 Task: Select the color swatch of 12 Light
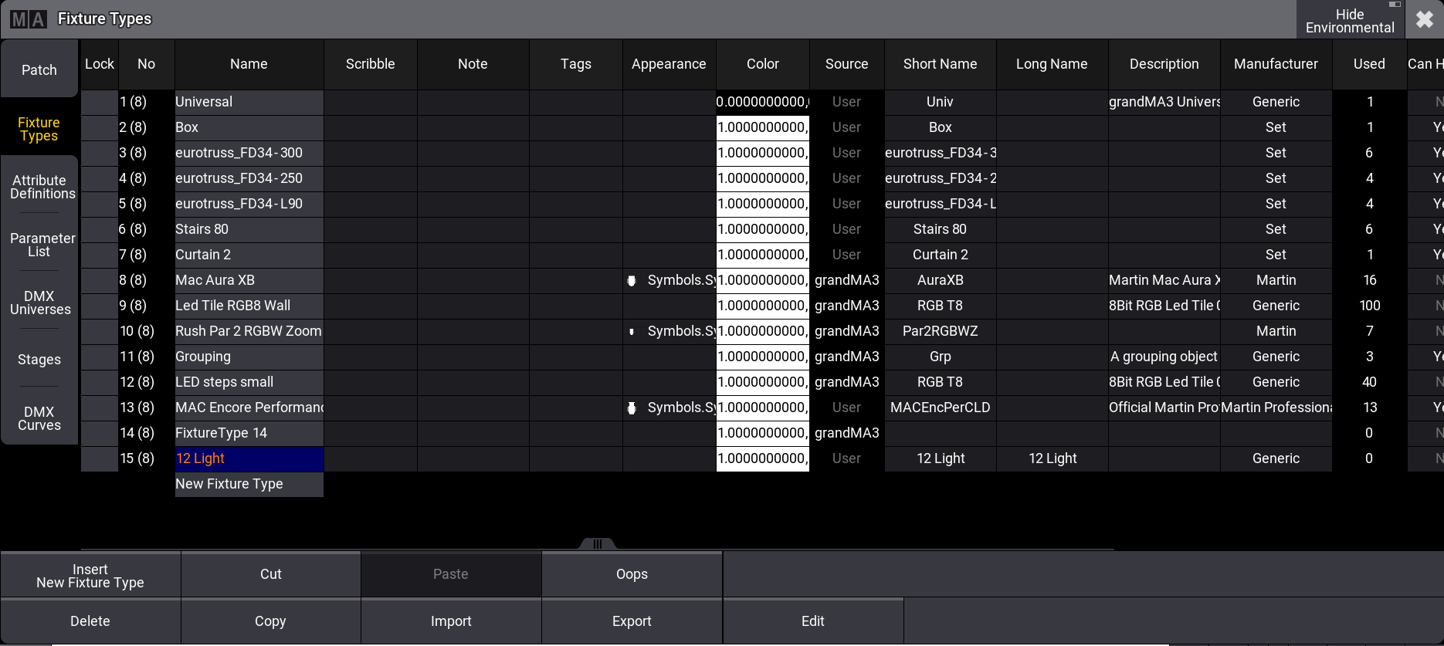[x=762, y=458]
